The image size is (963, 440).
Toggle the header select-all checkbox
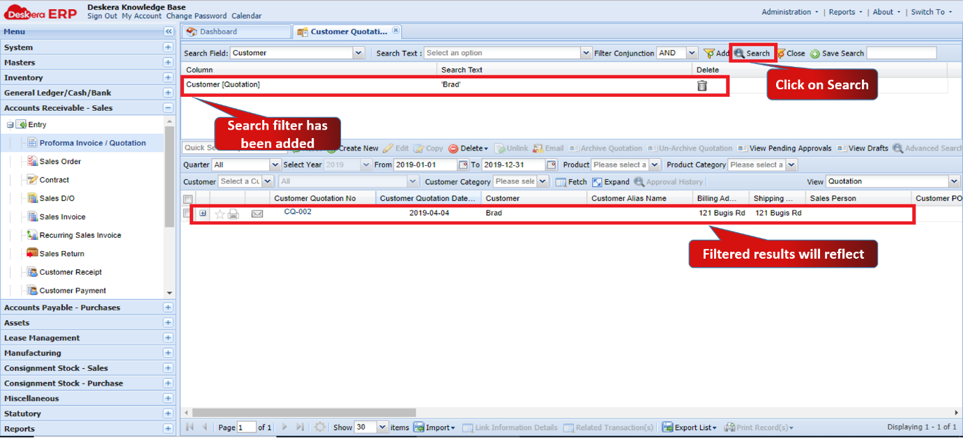pos(188,199)
